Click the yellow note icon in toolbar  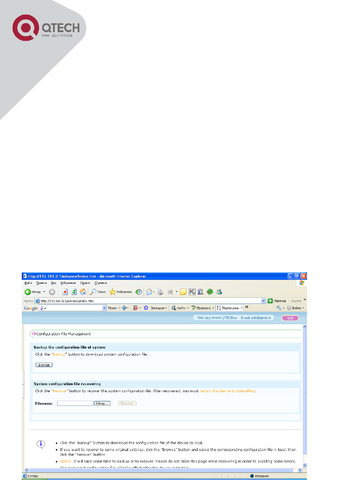(x=183, y=292)
